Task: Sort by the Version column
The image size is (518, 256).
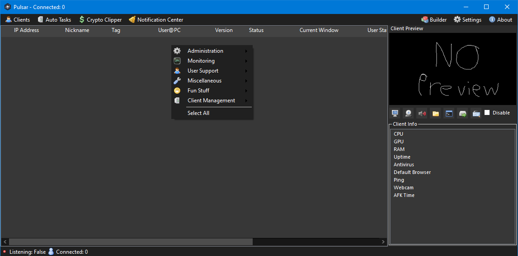Action: pyautogui.click(x=224, y=30)
